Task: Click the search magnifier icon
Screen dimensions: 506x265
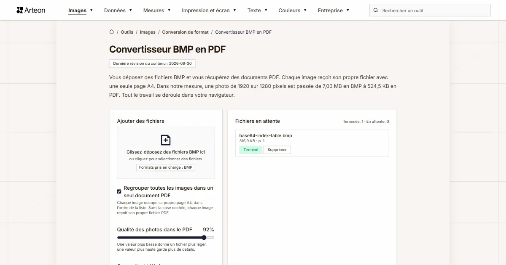Action: pyautogui.click(x=376, y=10)
